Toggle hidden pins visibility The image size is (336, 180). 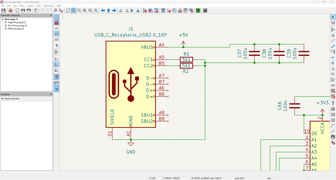(56, 52)
